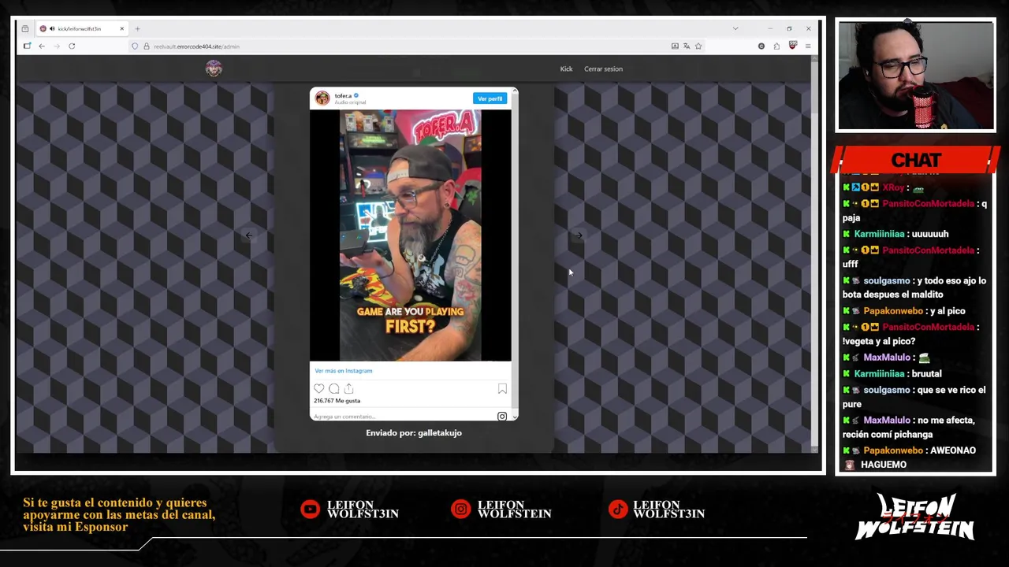This screenshot has width=1009, height=567.
Task: Go back in the browser
Action: [42, 46]
